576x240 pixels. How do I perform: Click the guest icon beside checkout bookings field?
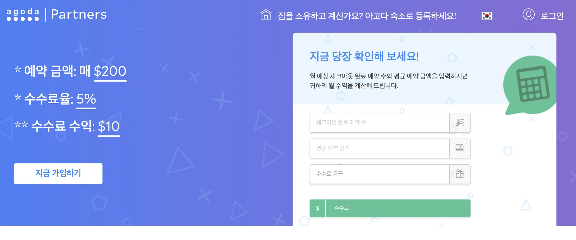tap(460, 122)
